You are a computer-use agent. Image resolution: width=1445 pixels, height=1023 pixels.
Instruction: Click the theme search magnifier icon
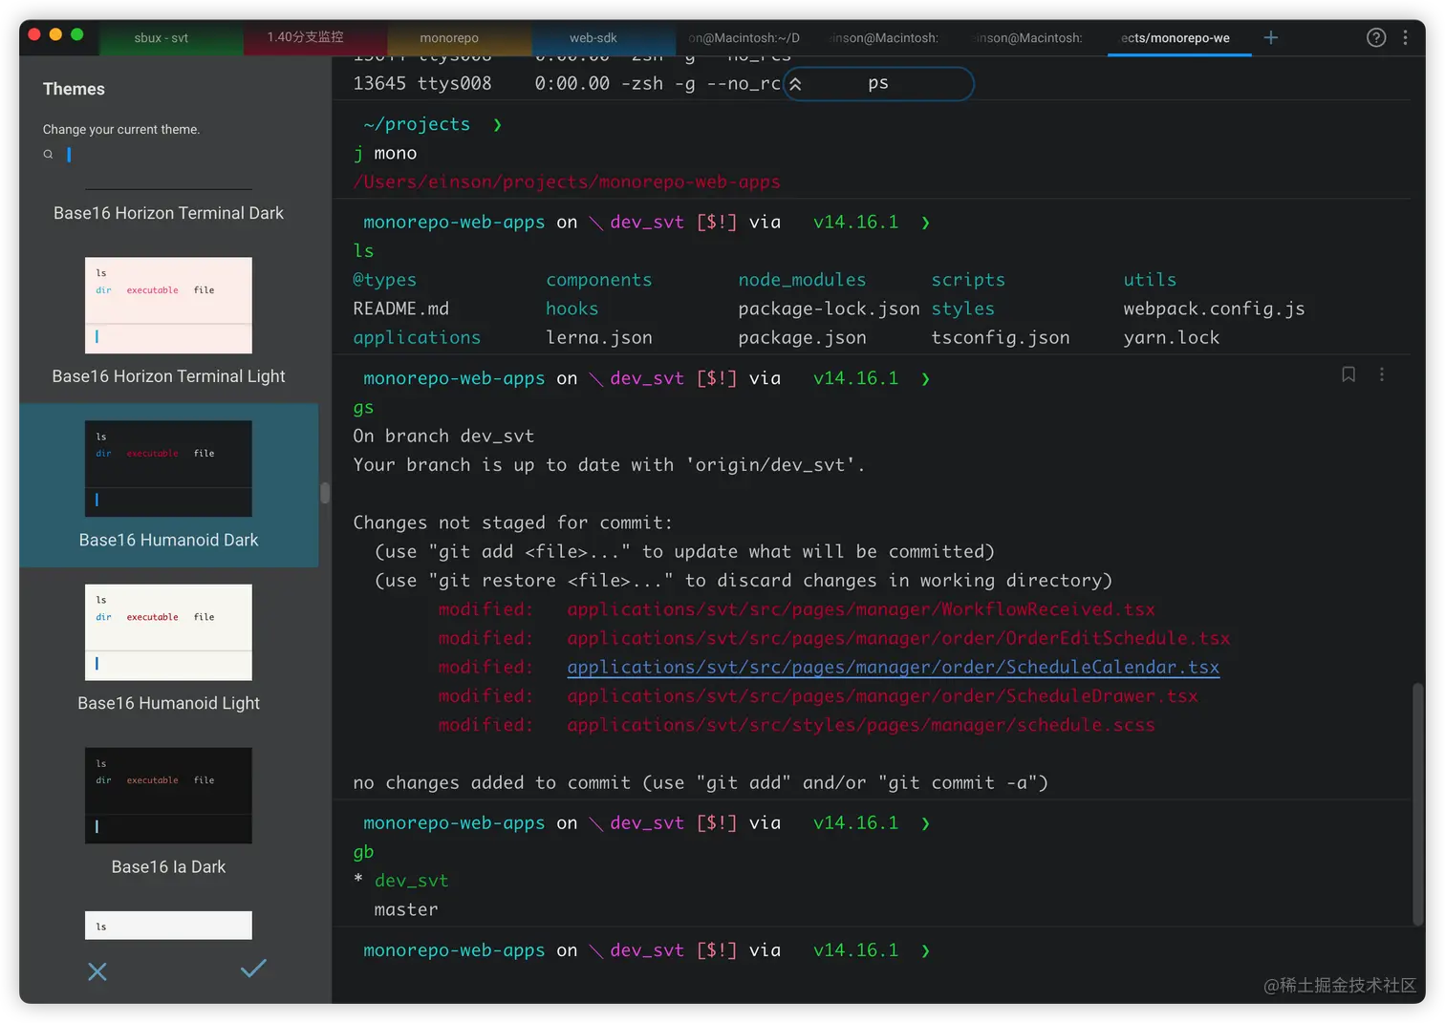(48, 154)
